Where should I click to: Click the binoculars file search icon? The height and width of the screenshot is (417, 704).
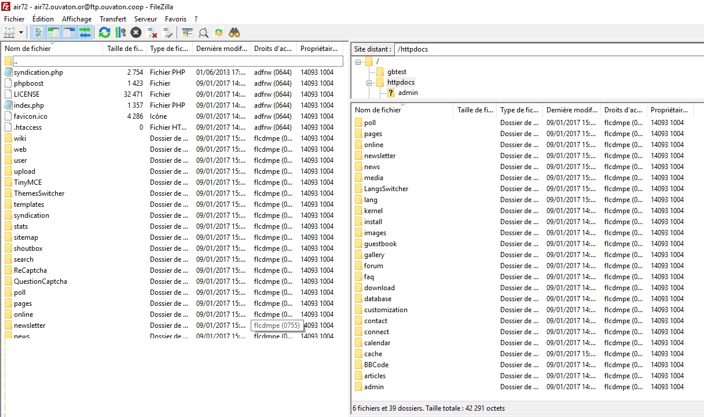234,32
